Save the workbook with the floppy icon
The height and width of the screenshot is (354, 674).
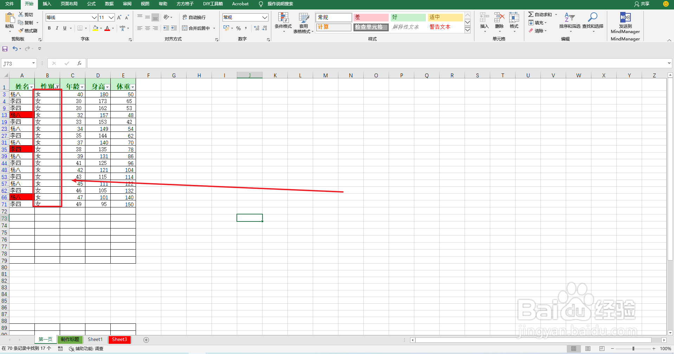coord(5,49)
